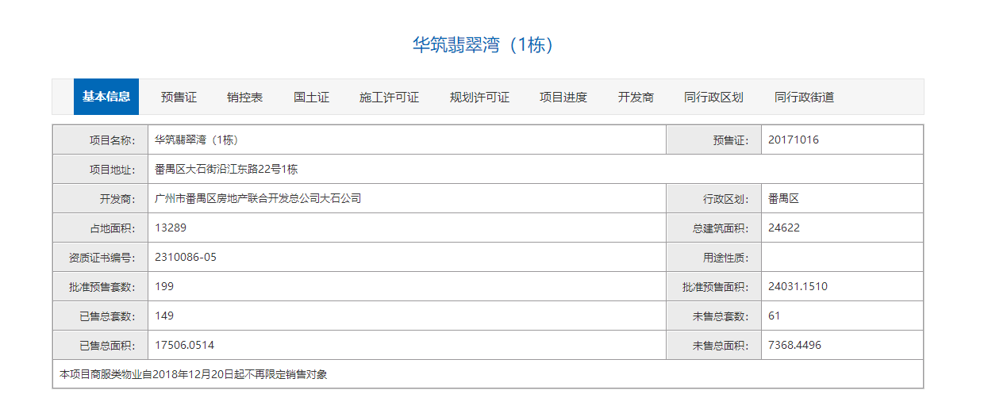Viewport: 988px width, 417px height.
Task: Click the 已售总套数 label cell
Action: click(101, 316)
